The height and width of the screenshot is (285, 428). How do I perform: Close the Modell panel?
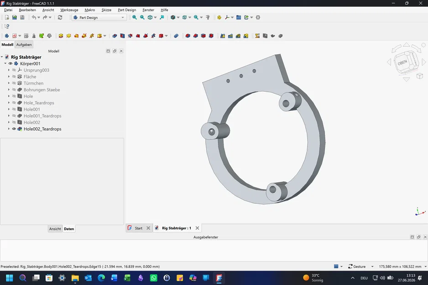121,51
